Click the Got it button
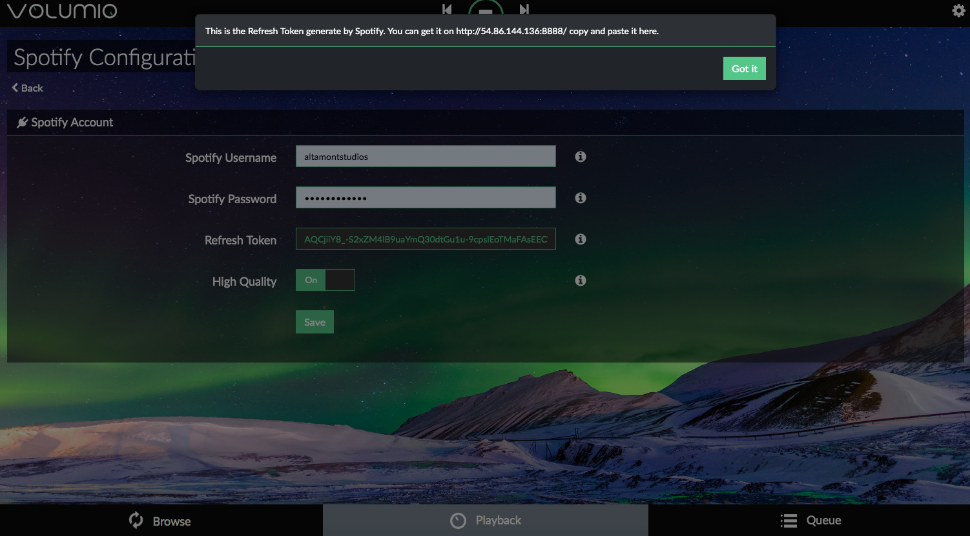The image size is (970, 536). 744,68
